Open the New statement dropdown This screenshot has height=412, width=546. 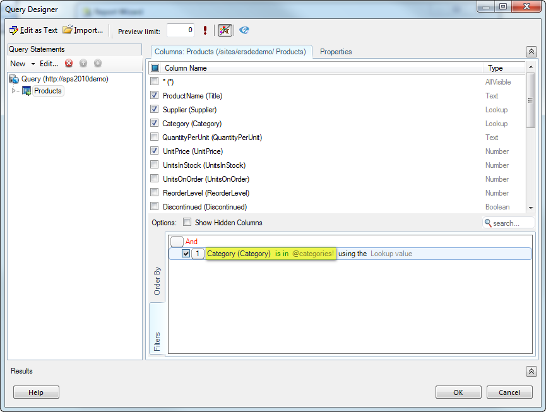[x=18, y=64]
